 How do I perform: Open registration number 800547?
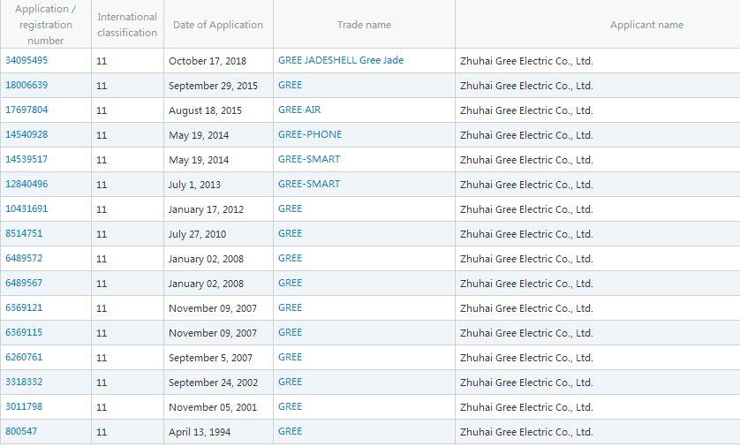coord(21,431)
